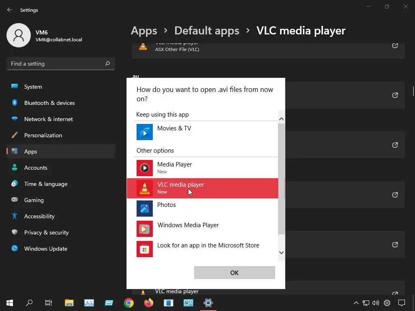Open external link icon for ASX Other File
Screen dimensions: 415x311
(x=395, y=45)
